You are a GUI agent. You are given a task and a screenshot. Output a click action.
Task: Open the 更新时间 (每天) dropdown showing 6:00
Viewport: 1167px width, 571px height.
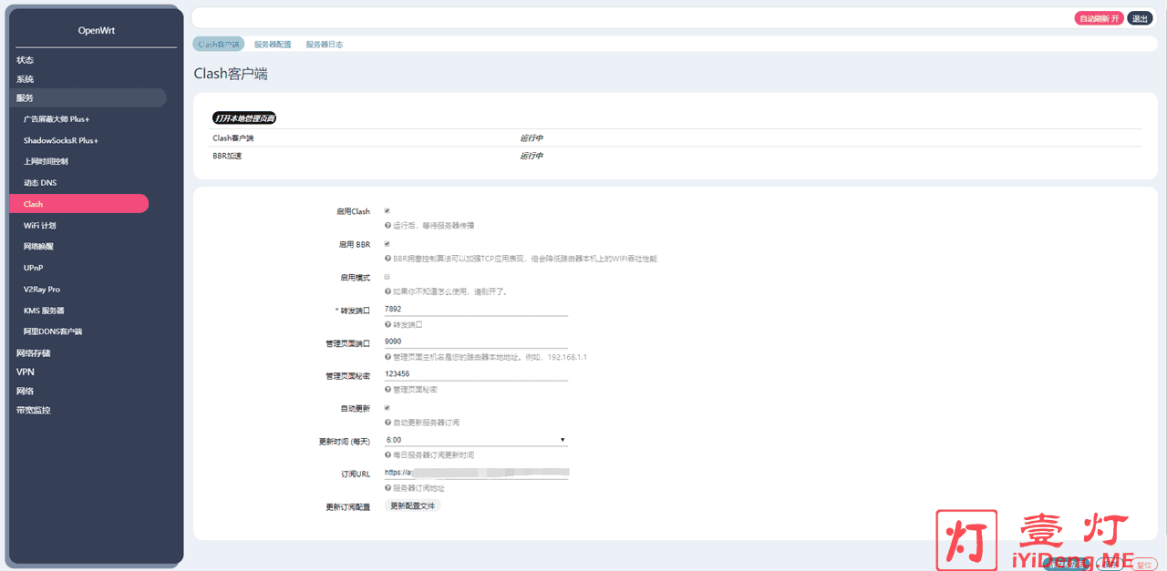click(x=476, y=440)
